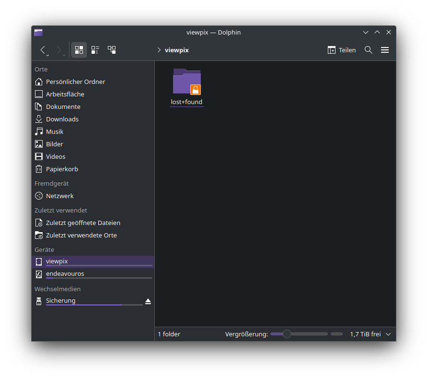Click the USB icon beside Sicherung

[x=39, y=301]
